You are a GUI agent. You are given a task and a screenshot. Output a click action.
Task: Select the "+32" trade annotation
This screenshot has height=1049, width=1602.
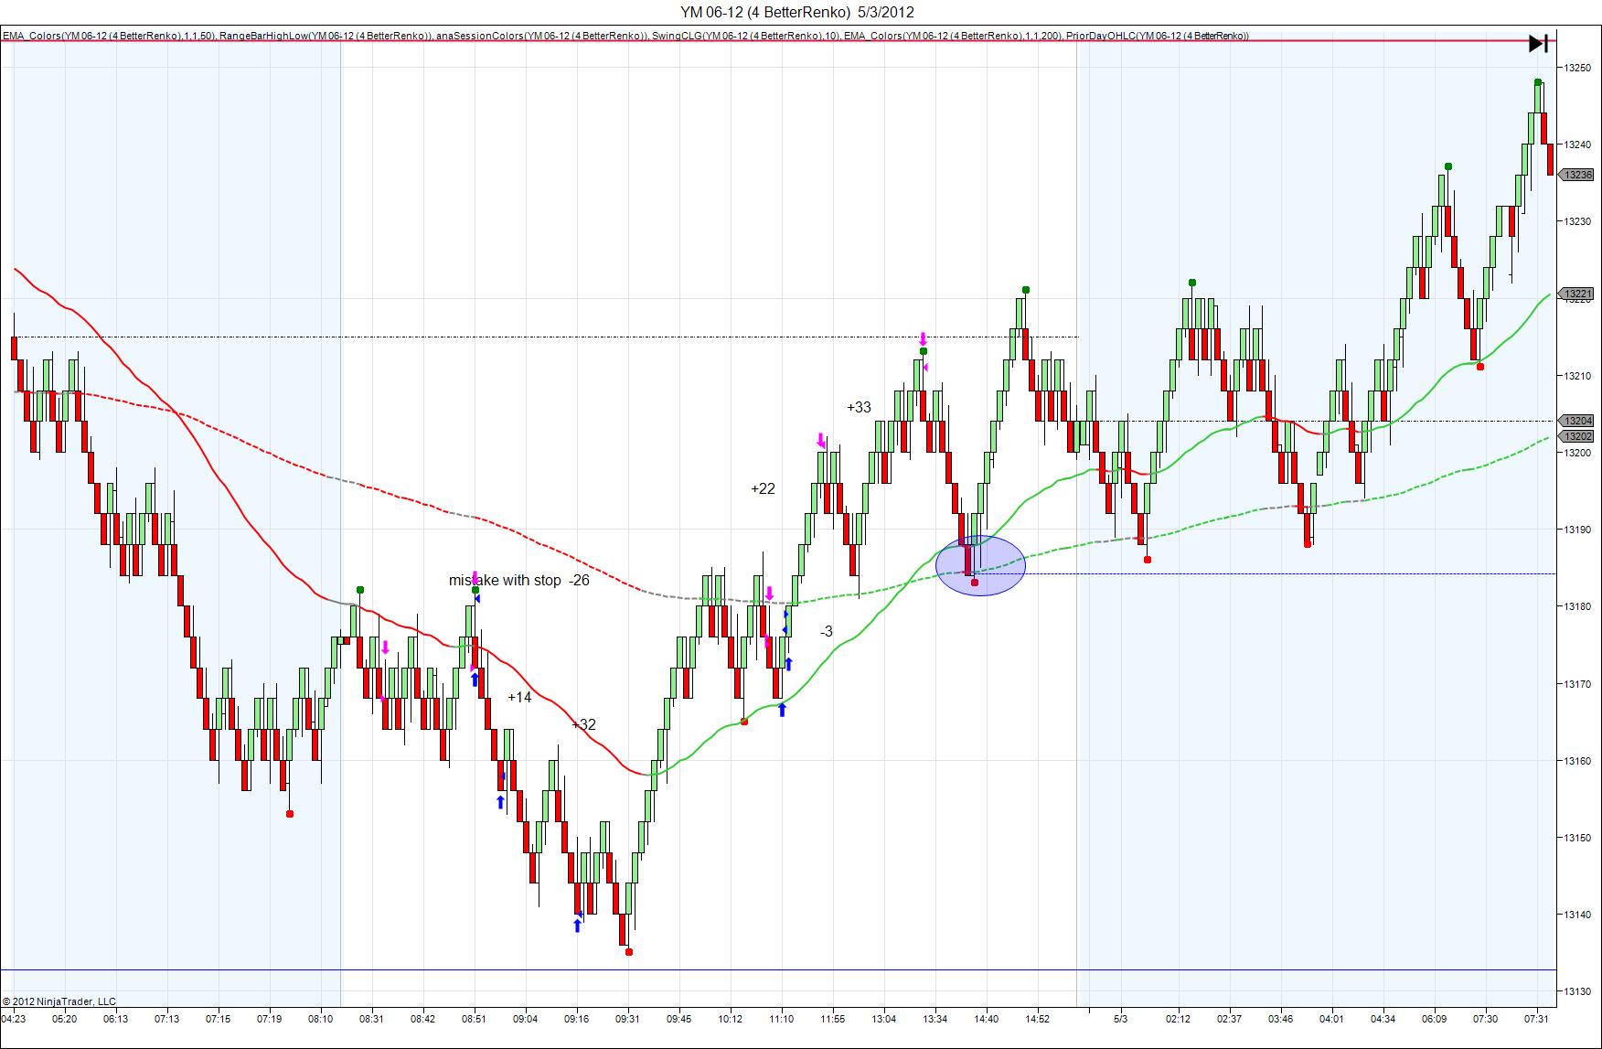pos(583,724)
